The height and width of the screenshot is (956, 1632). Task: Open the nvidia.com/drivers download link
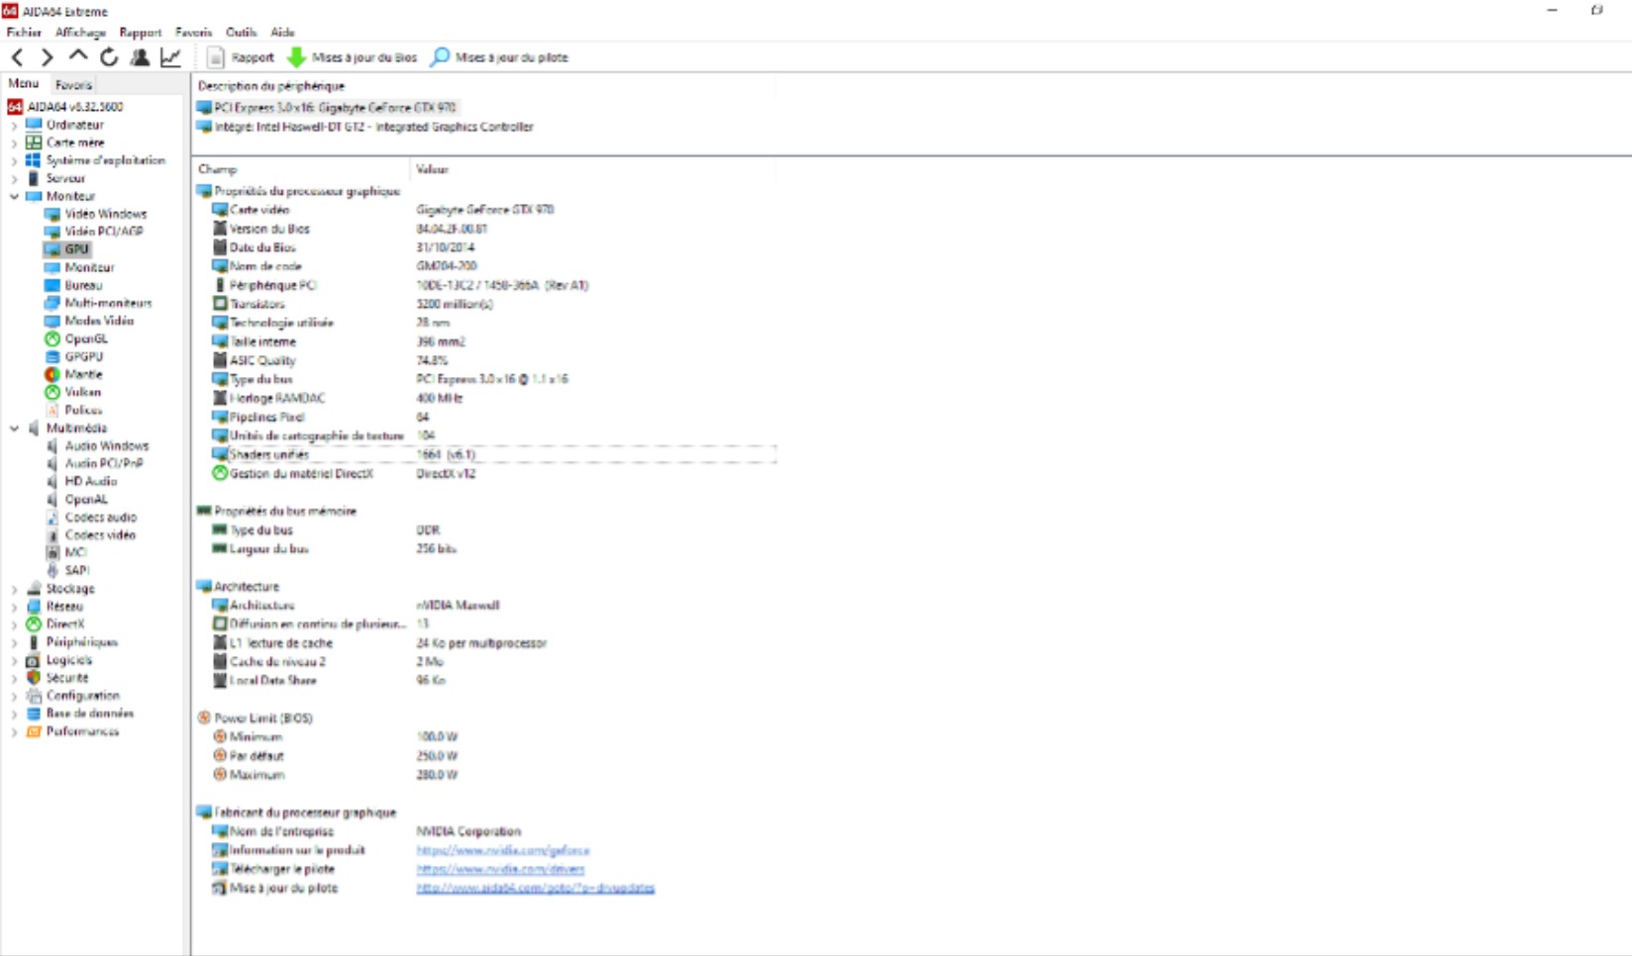(500, 870)
